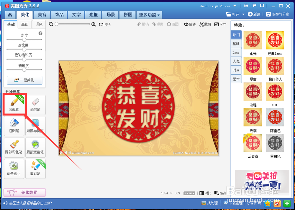Click the 旋转 rotate tool

190,24
